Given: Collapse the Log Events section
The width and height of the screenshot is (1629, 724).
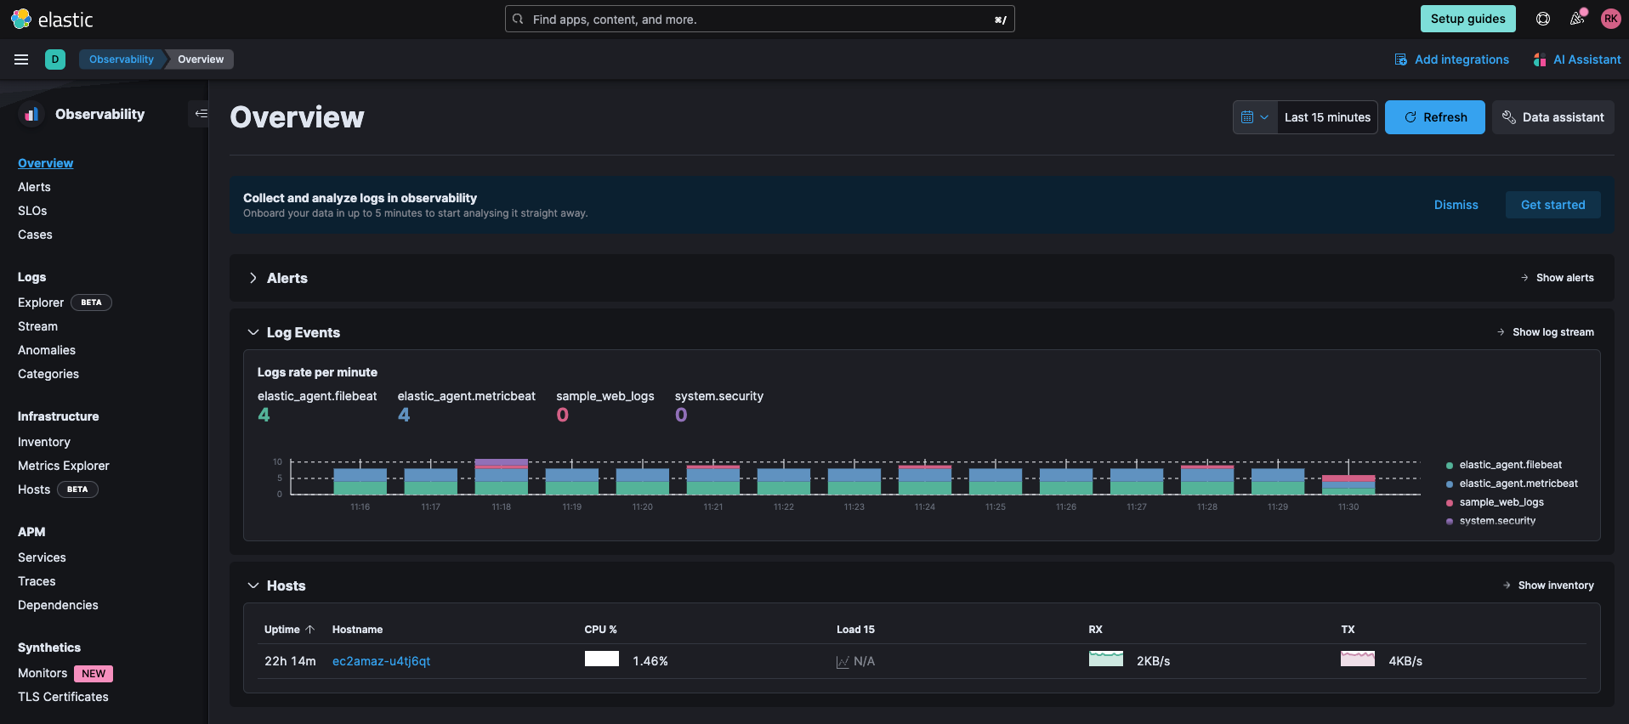Looking at the screenshot, I should 253,332.
